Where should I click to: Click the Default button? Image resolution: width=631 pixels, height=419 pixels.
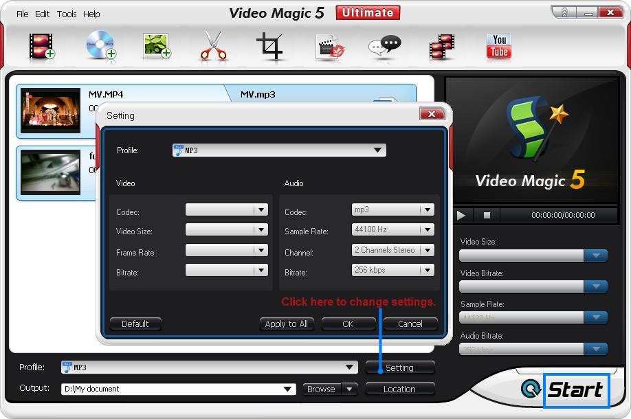click(135, 324)
